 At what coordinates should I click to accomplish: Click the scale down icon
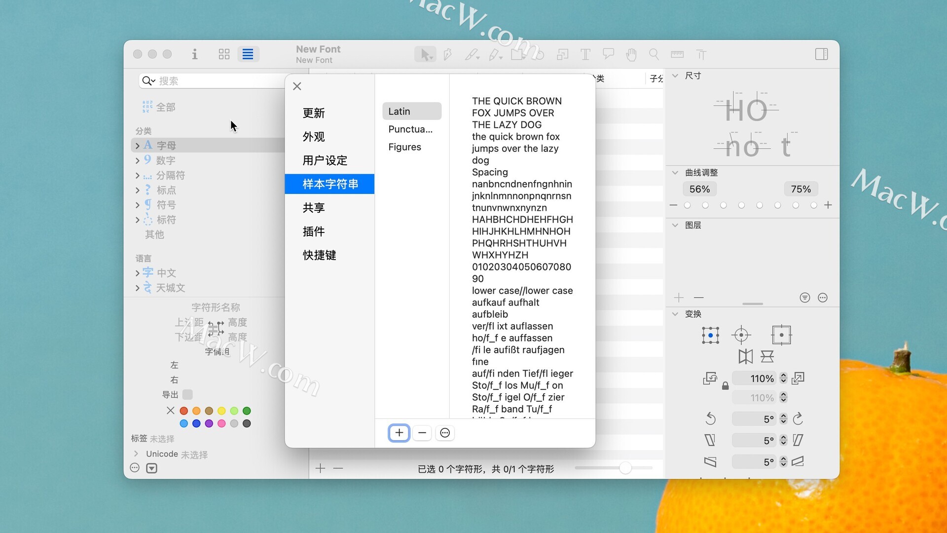point(710,379)
